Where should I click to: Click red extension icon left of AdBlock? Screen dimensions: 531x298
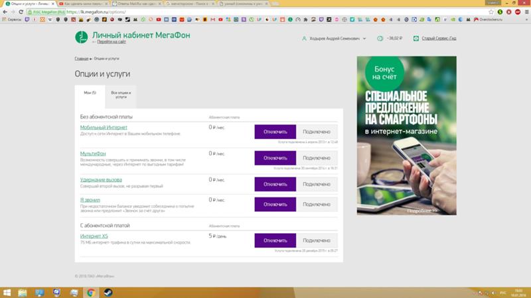point(508,12)
